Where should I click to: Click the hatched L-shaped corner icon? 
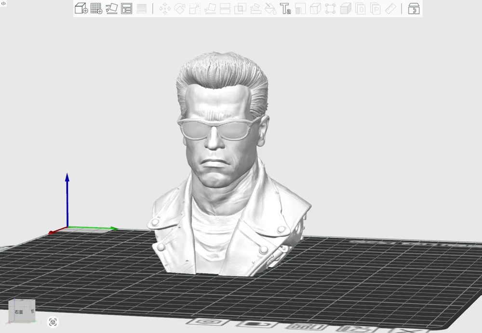[x=300, y=9]
